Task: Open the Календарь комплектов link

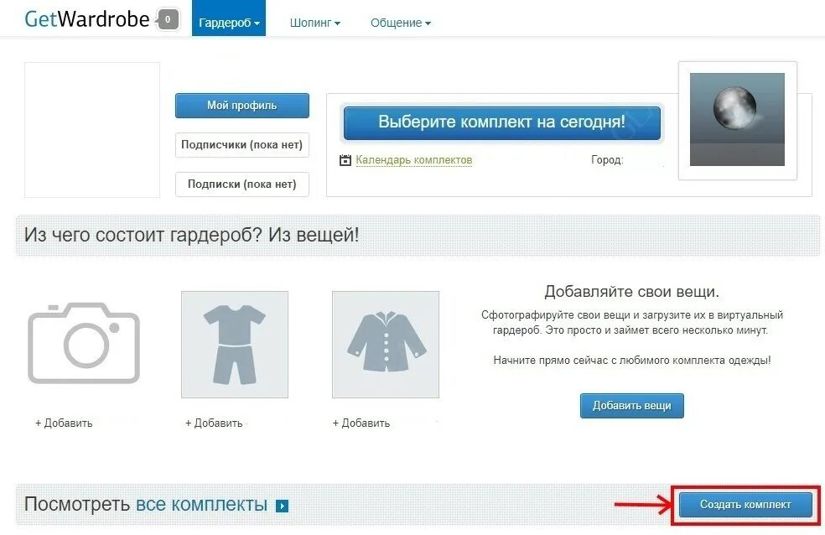Action: pyautogui.click(x=414, y=160)
